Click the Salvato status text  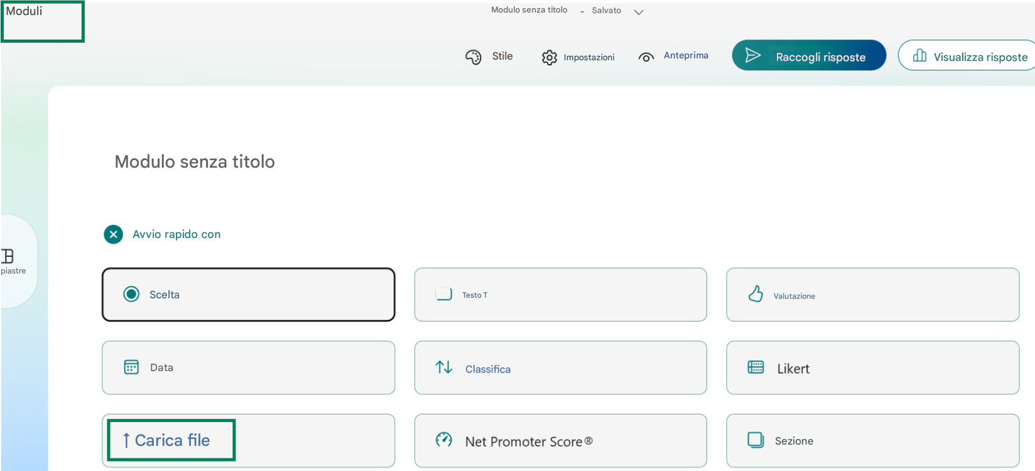pyautogui.click(x=607, y=11)
